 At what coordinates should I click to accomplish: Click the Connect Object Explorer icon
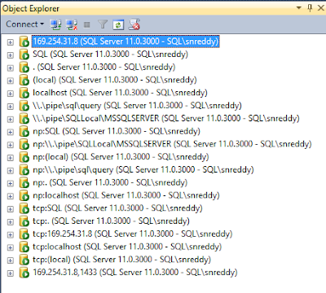[55, 24]
